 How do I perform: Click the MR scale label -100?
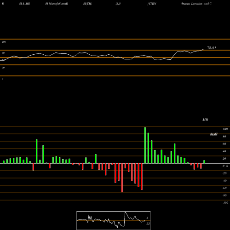coord(225,203)
